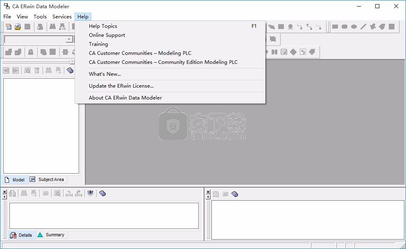Switch to the Summary tab
This screenshot has height=249, width=406.
point(52,235)
